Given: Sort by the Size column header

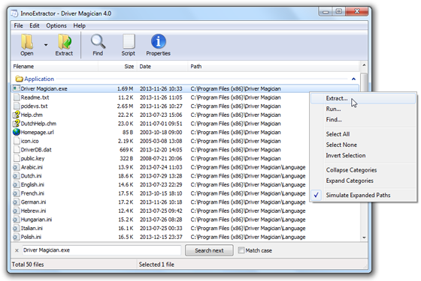Looking at the screenshot, I should [117, 67].
